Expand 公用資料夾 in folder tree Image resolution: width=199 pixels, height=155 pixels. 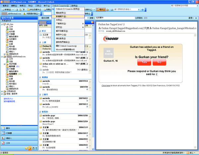click(x=2, y=91)
